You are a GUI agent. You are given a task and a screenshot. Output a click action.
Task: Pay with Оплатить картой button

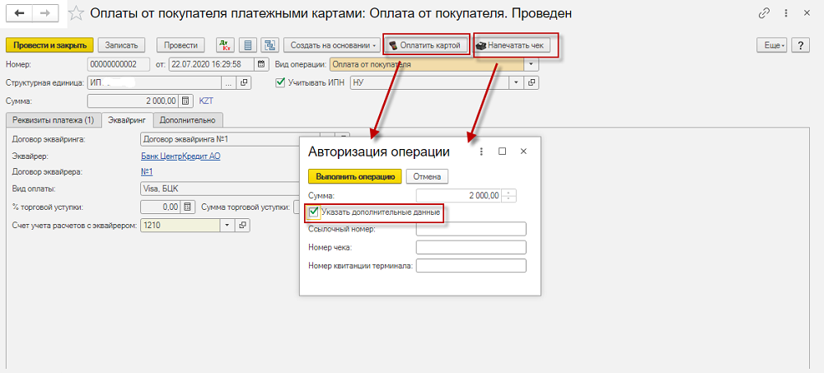[x=426, y=46]
